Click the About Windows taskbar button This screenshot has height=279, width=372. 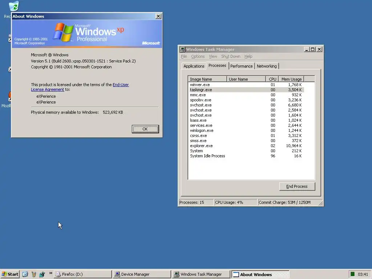(260, 274)
